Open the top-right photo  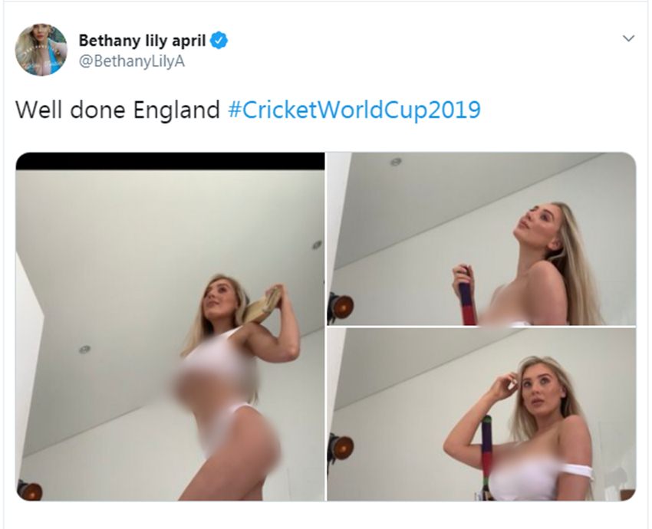pyautogui.click(x=481, y=238)
